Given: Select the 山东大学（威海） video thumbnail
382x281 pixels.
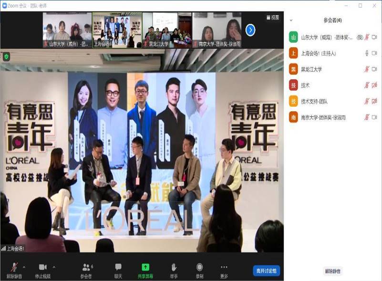Looking at the screenshot, I should coord(67,30).
